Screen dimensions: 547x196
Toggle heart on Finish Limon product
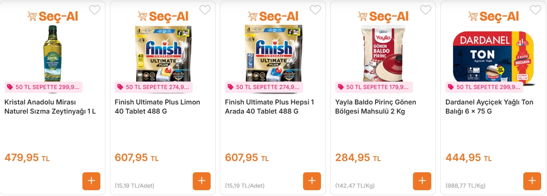pos(205,10)
